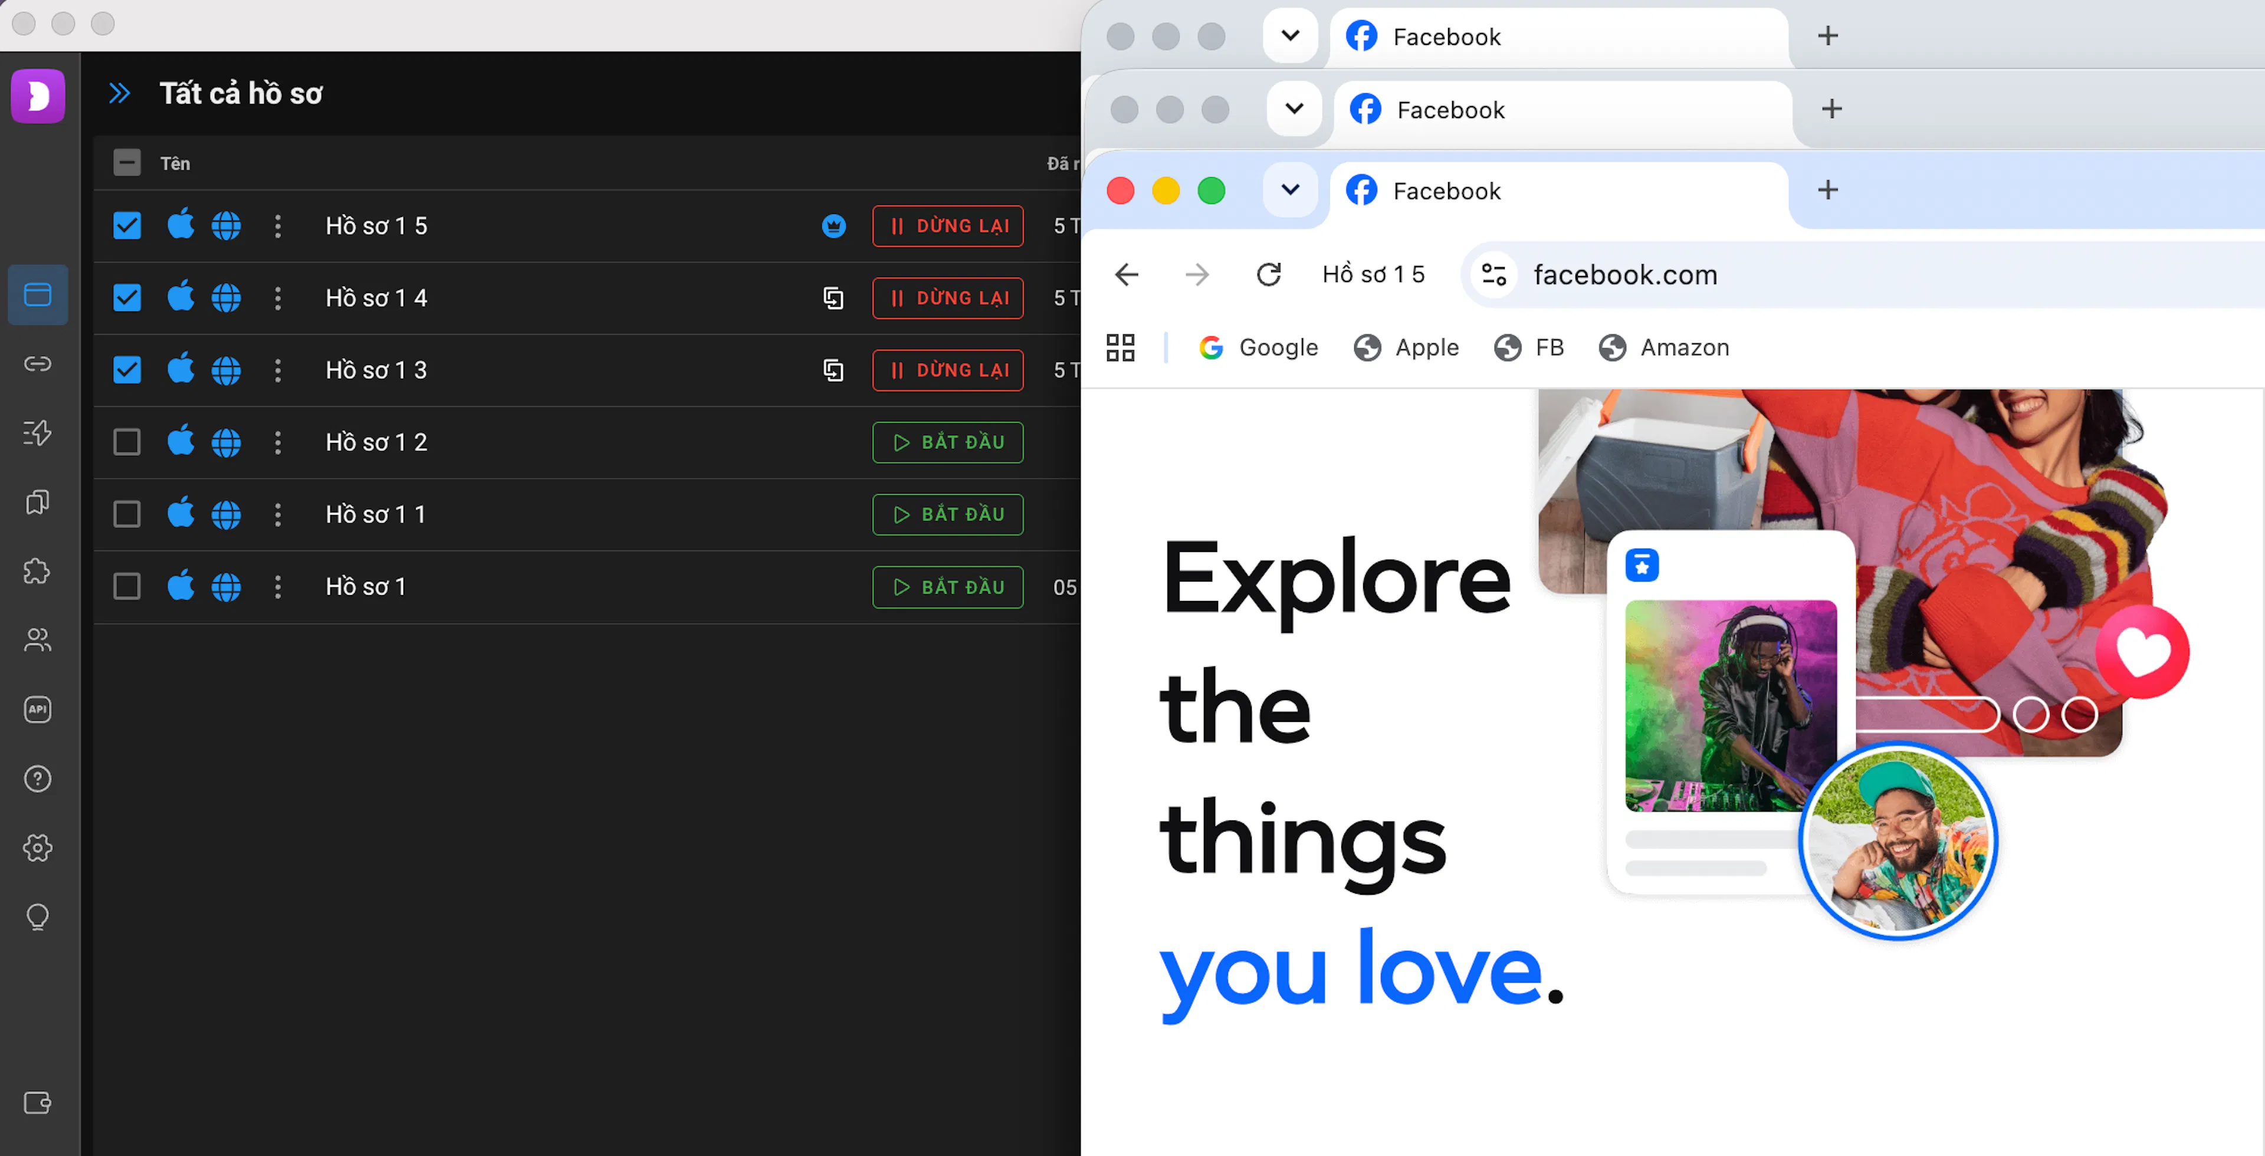This screenshot has height=1156, width=2265.
Task: Uncheck the Hồ sơ 1 3 checkbox
Action: [x=127, y=370]
